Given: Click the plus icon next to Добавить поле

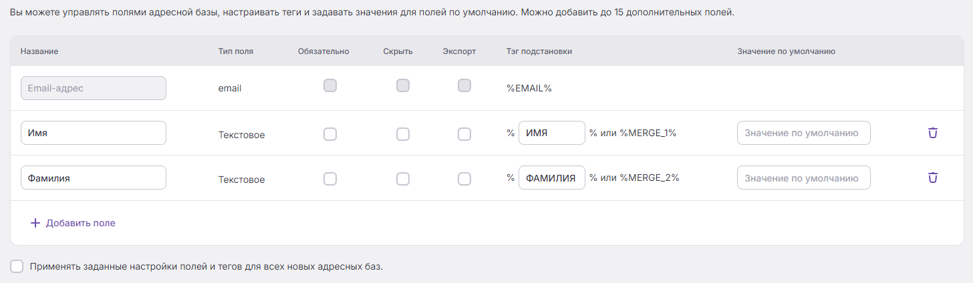Looking at the screenshot, I should [35, 223].
